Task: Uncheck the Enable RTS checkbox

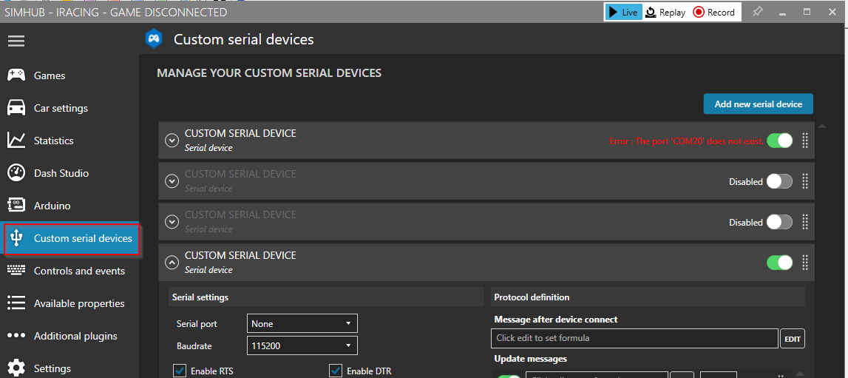Action: [180, 371]
